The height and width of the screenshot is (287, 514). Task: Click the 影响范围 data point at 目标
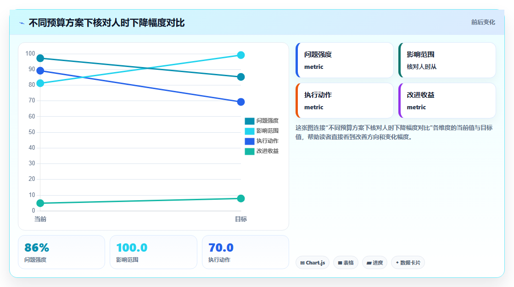pos(241,55)
